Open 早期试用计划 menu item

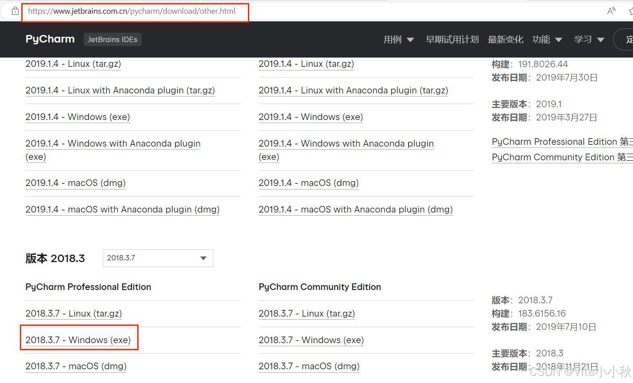pyautogui.click(x=452, y=39)
